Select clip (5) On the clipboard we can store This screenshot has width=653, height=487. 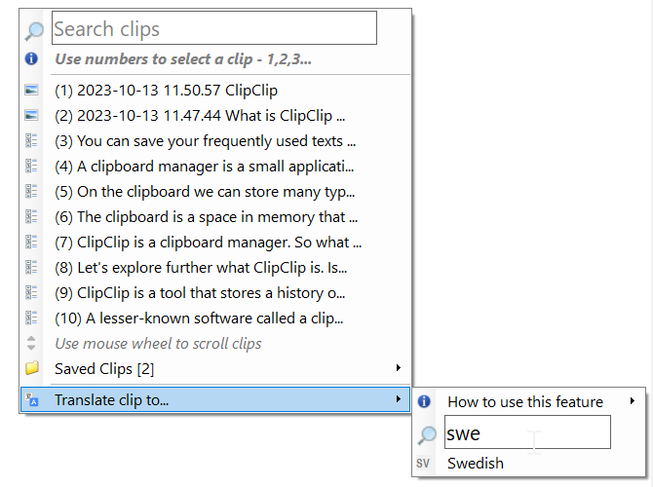[x=215, y=192]
